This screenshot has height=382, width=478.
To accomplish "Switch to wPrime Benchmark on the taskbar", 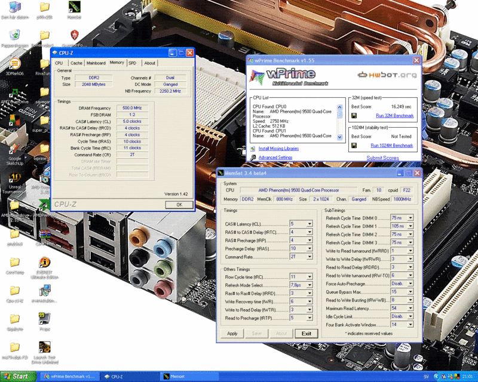I will click(x=71, y=377).
